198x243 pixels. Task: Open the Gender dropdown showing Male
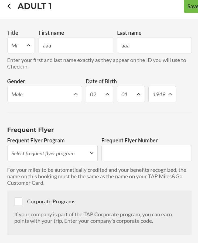tap(45, 94)
